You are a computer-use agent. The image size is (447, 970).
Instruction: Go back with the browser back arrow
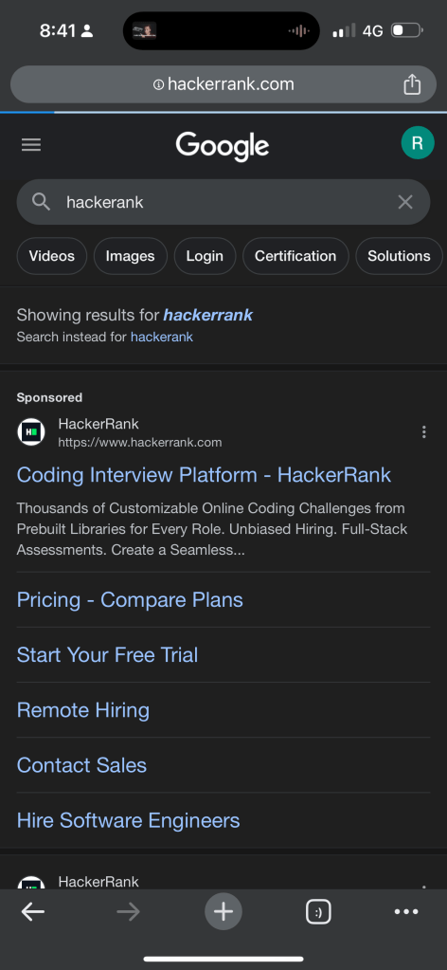33,911
